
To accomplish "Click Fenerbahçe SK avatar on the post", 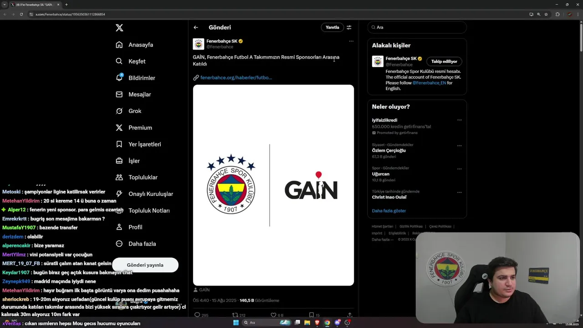I will 198,44.
